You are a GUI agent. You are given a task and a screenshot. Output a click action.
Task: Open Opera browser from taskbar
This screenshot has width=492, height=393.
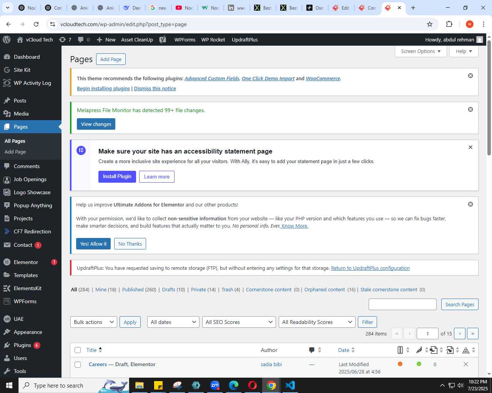pyautogui.click(x=253, y=385)
